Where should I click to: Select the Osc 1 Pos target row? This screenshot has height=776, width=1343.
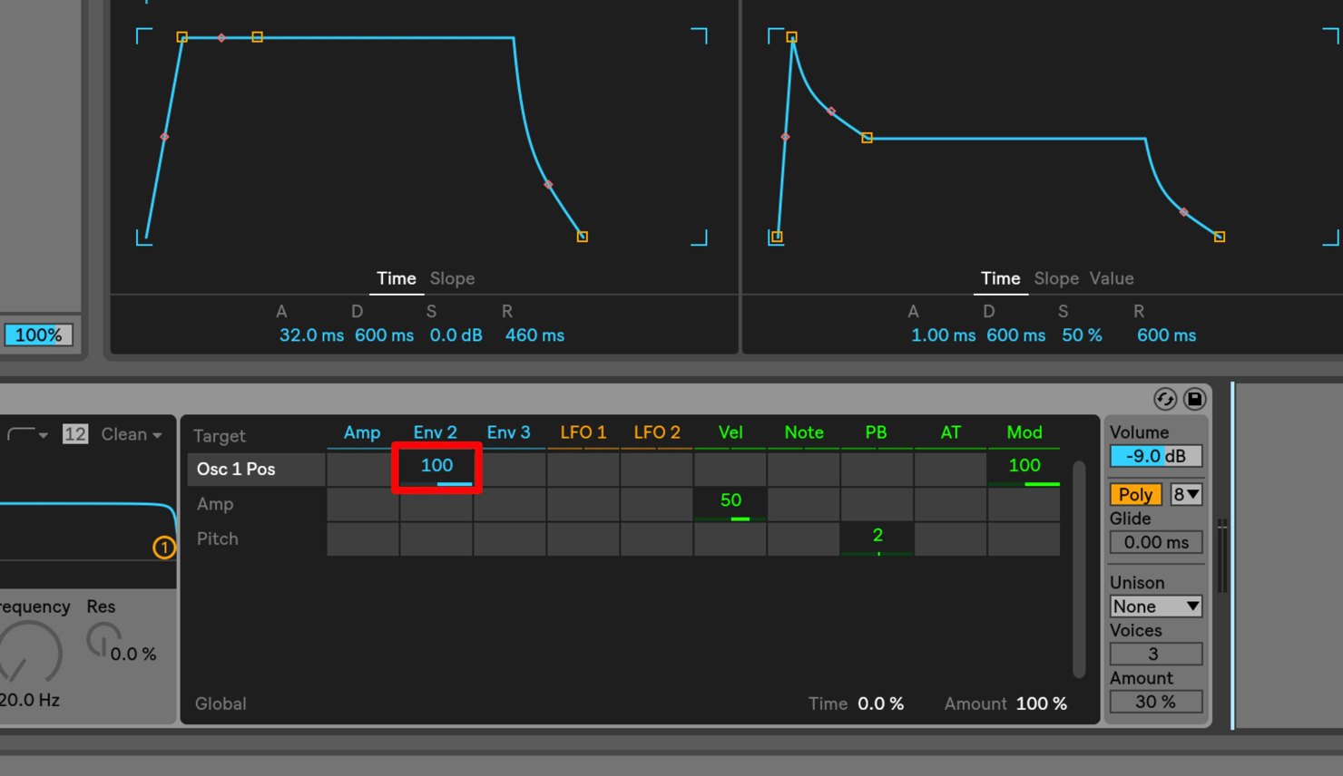click(256, 469)
